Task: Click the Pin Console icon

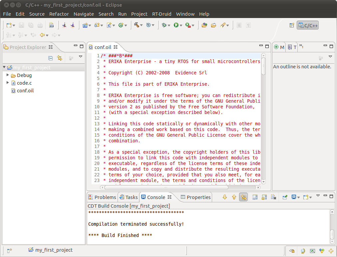Action: pos(285,197)
